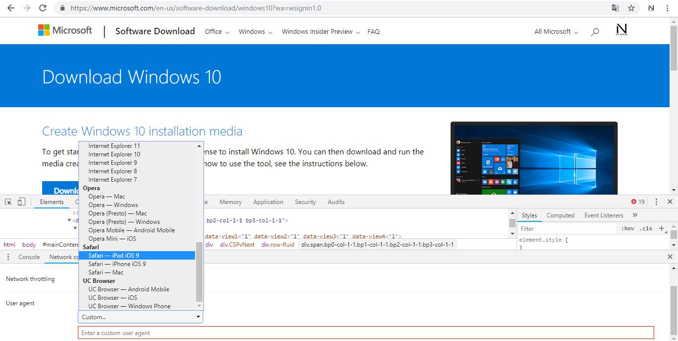The height and width of the screenshot is (341, 678).
Task: Select Opera — Mac option
Action: coord(137,196)
